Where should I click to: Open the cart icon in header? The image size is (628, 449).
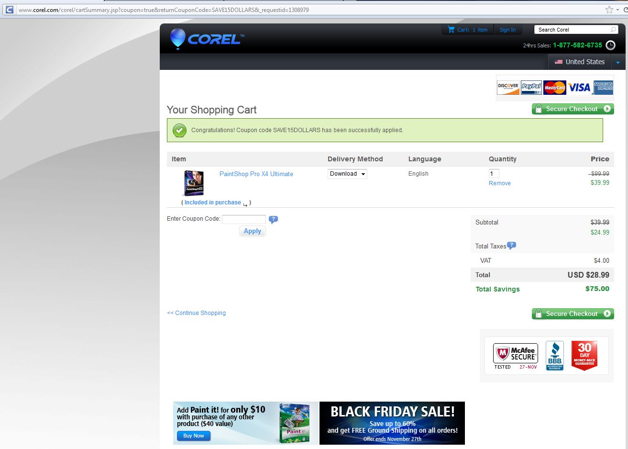[451, 30]
